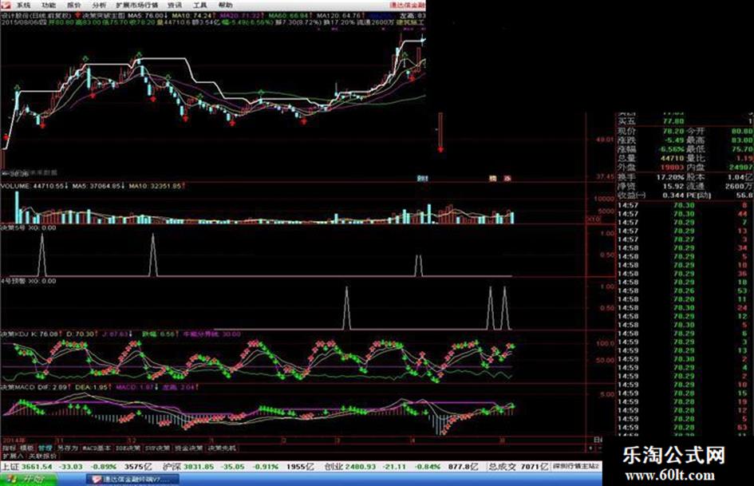Image resolution: width=754 pixels, height=486 pixels.
Task: Open the 扩展市场行情 menu
Action: pos(137,5)
